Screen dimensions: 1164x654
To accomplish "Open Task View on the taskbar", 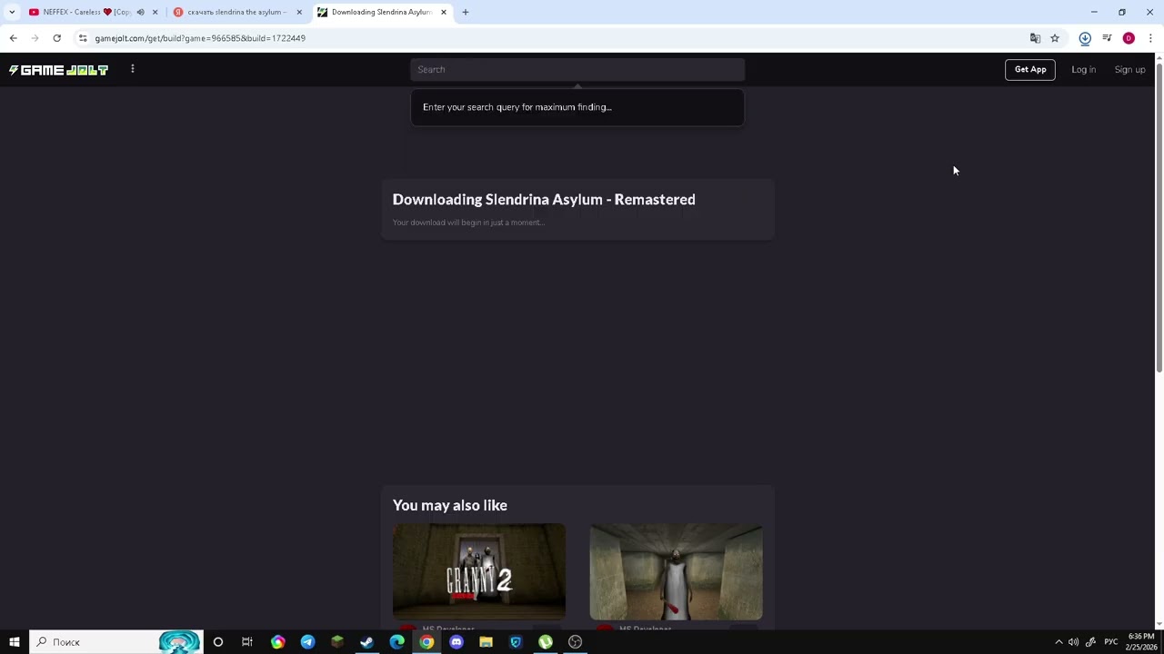I will tap(247, 642).
